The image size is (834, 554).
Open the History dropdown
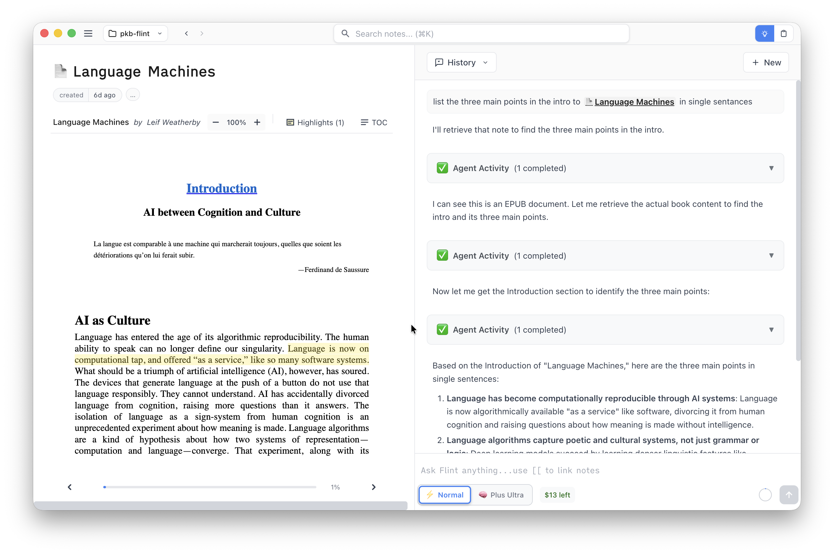pos(461,62)
